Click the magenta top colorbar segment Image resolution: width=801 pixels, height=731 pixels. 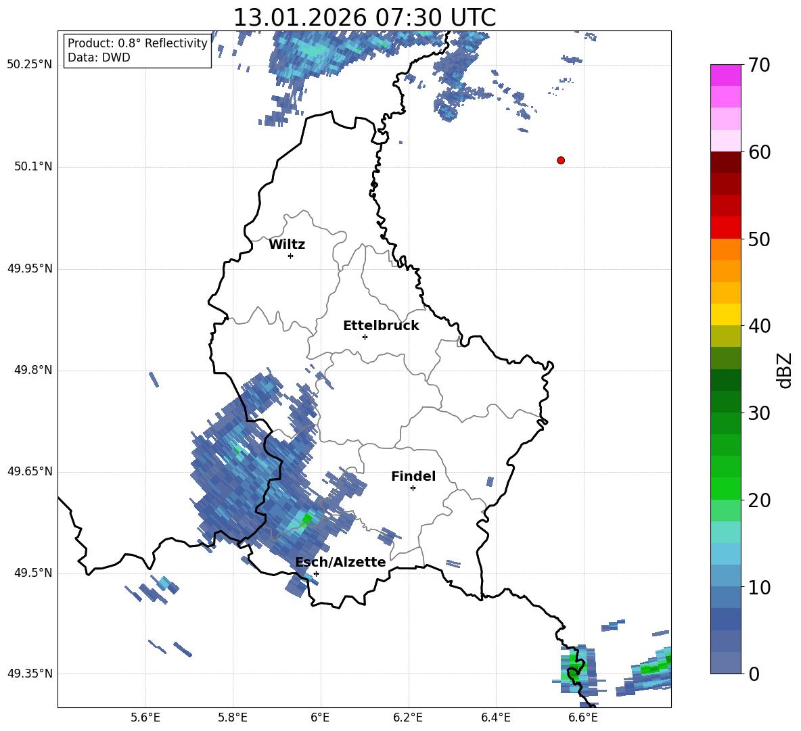725,75
